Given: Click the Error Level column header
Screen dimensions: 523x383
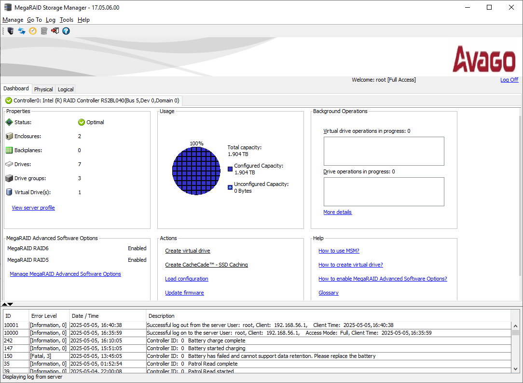Looking at the screenshot, I should 49,316.
